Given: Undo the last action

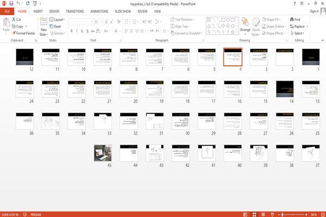Looking at the screenshot, I should [18, 4].
